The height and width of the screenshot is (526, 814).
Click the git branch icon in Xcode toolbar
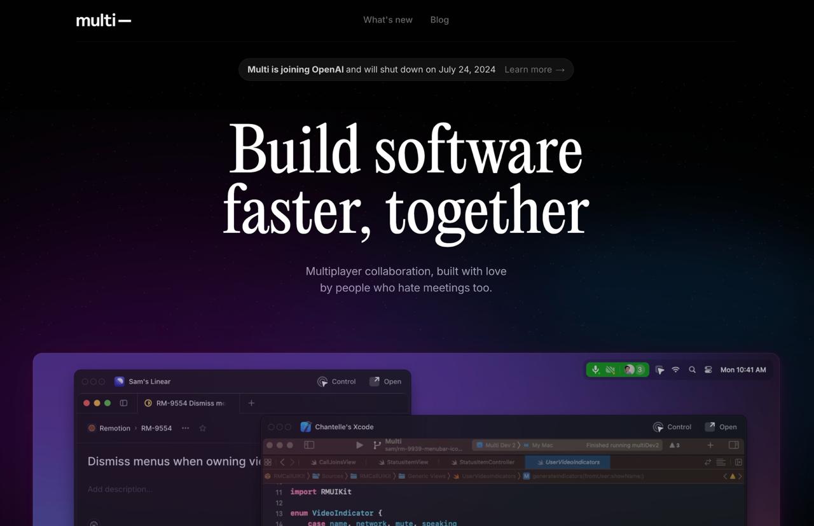(x=377, y=445)
